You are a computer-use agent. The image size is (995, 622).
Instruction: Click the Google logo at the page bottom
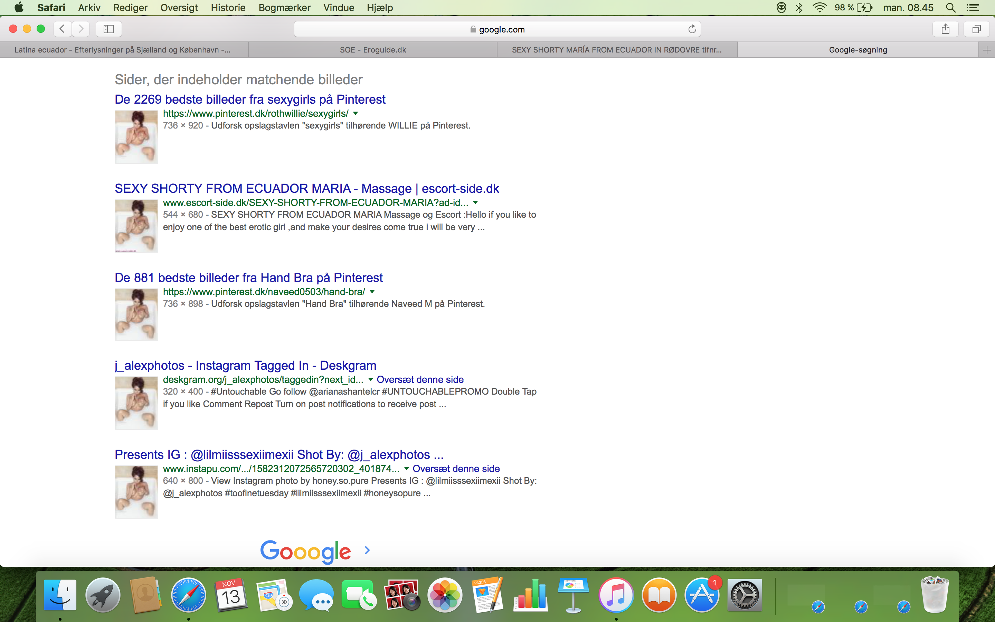pos(305,552)
